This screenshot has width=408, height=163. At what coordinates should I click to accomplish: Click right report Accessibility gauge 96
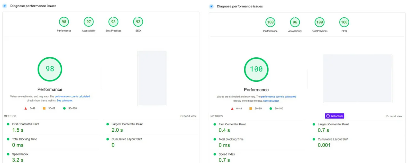295,22
